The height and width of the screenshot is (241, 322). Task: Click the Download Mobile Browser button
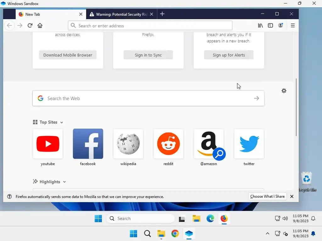click(68, 55)
